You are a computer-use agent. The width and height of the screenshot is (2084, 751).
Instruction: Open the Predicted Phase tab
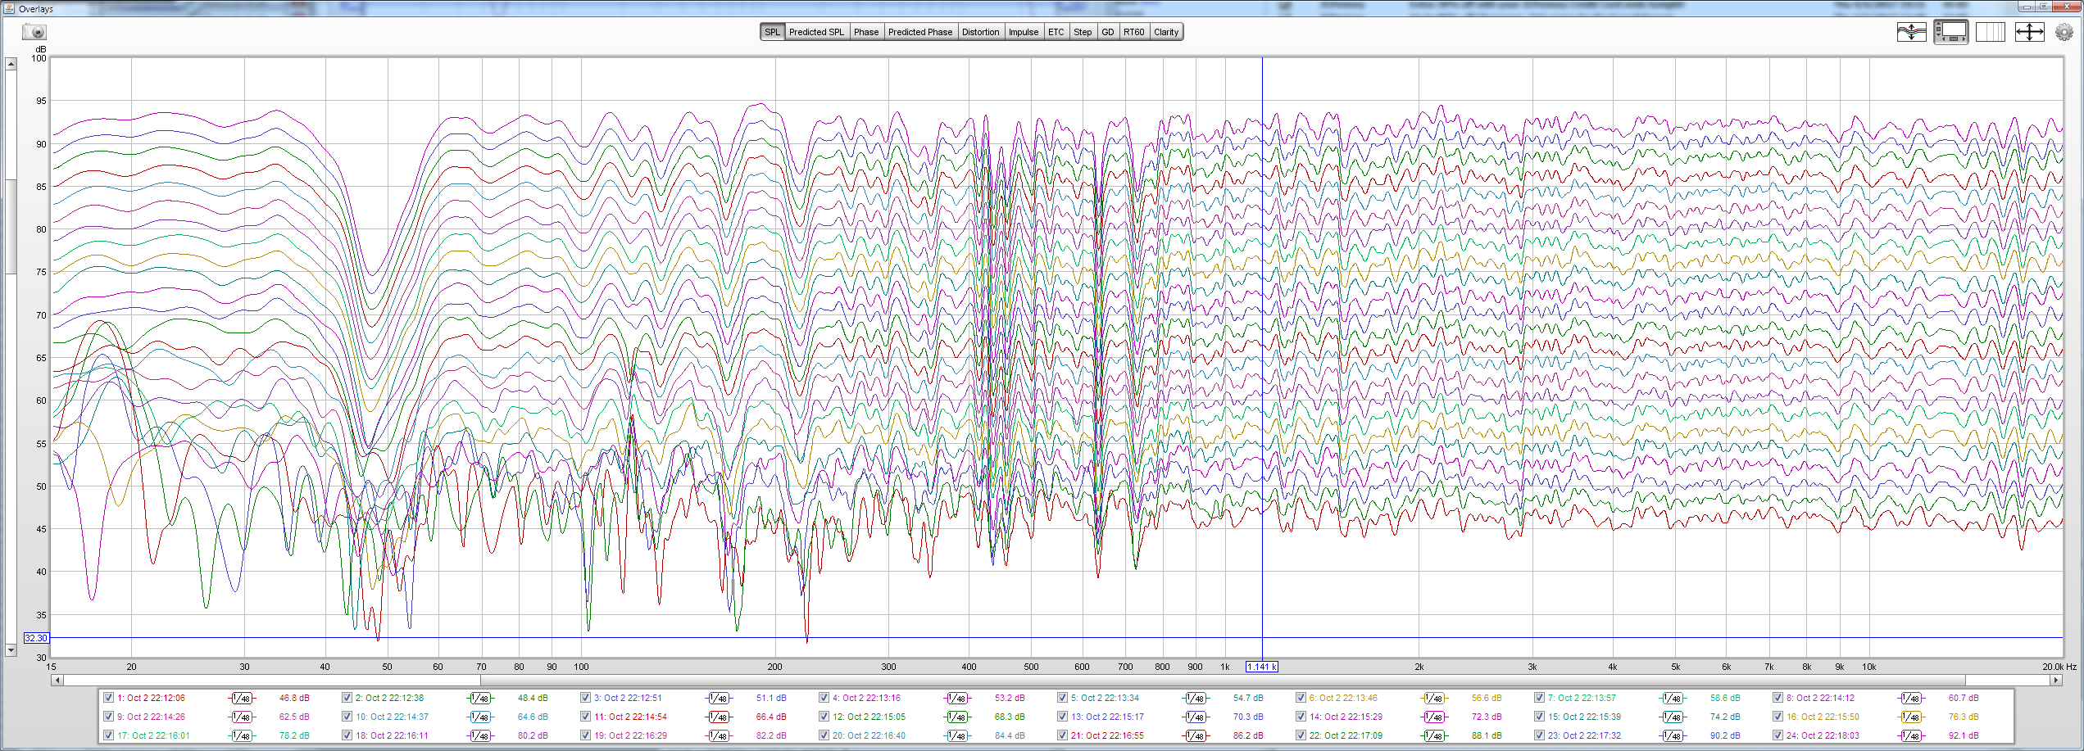(x=920, y=32)
